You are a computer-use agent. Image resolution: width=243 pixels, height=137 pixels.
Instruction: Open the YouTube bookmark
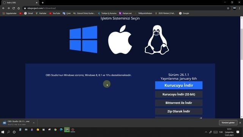[55, 13]
